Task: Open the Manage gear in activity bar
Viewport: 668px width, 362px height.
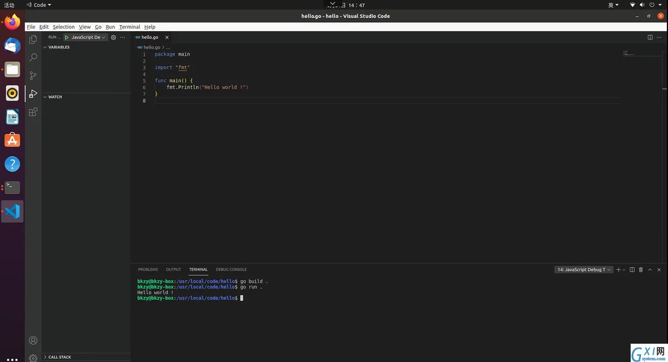Action: point(33,358)
